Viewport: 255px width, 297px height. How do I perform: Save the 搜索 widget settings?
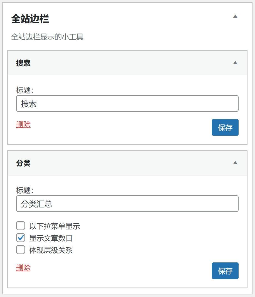(225, 127)
